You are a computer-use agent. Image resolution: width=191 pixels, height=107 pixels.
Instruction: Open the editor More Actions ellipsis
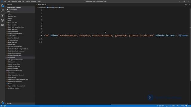coord(189,5)
